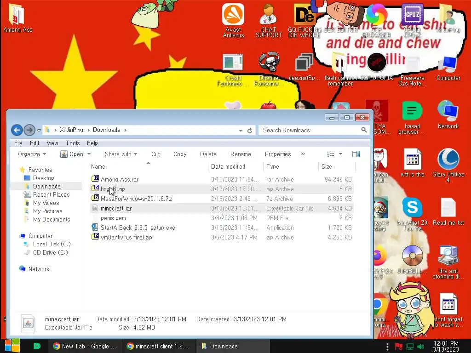This screenshot has width=471, height=353.
Task: Select My Pictures in navigation pane
Action: click(47, 211)
